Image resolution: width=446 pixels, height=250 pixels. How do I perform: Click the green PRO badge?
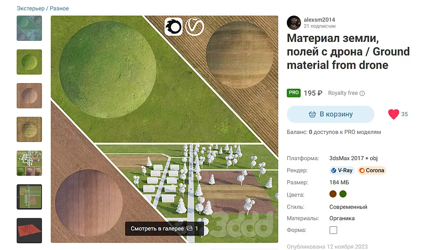pos(294,93)
